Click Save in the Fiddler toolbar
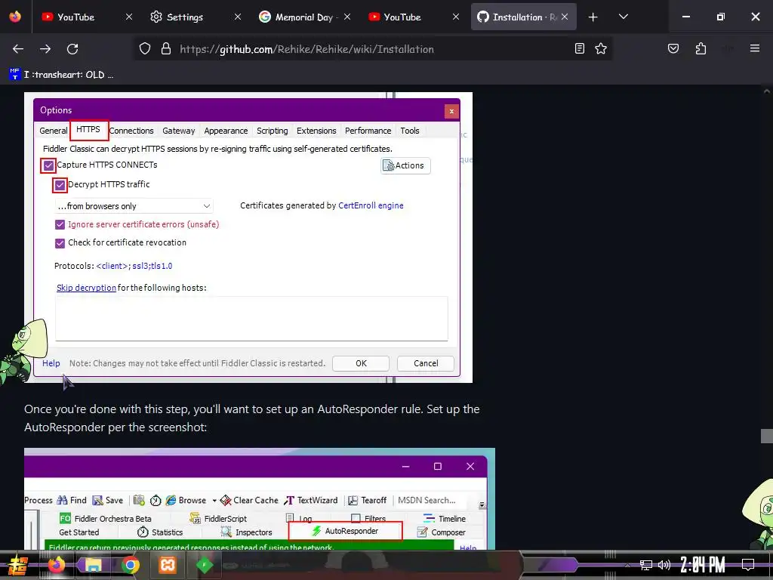This screenshot has width=773, height=580. pyautogui.click(x=107, y=500)
